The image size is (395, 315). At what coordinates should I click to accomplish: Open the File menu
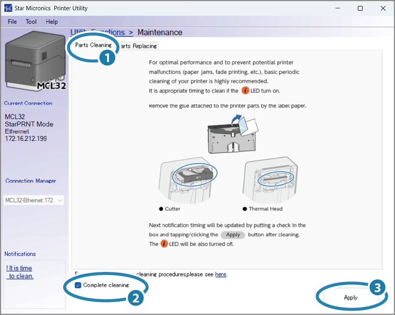click(x=12, y=22)
